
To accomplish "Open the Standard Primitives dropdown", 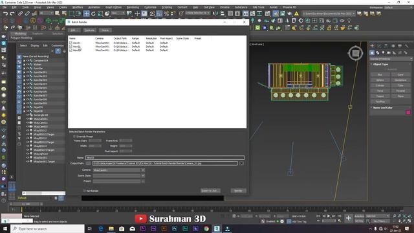I will coord(391,59).
